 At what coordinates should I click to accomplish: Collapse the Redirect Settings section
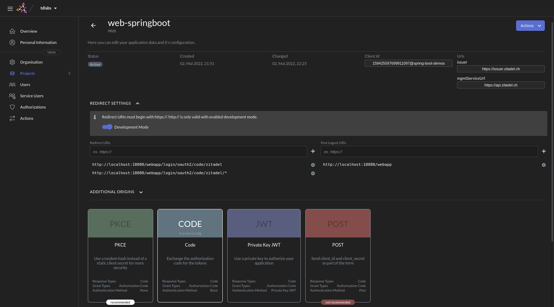point(137,103)
